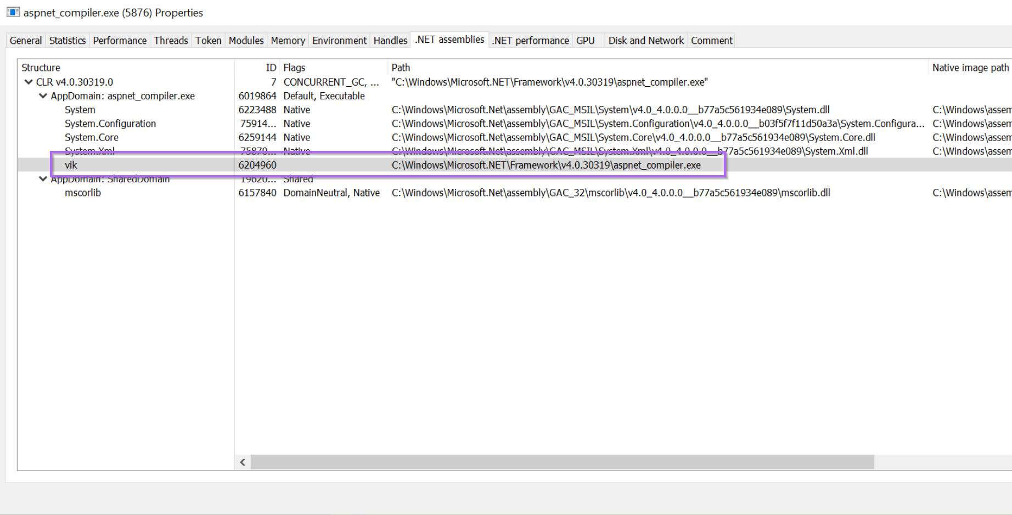Screen dimensions: 1012x515
Task: Collapse AppDomain: SharedDomain node
Action: point(43,178)
